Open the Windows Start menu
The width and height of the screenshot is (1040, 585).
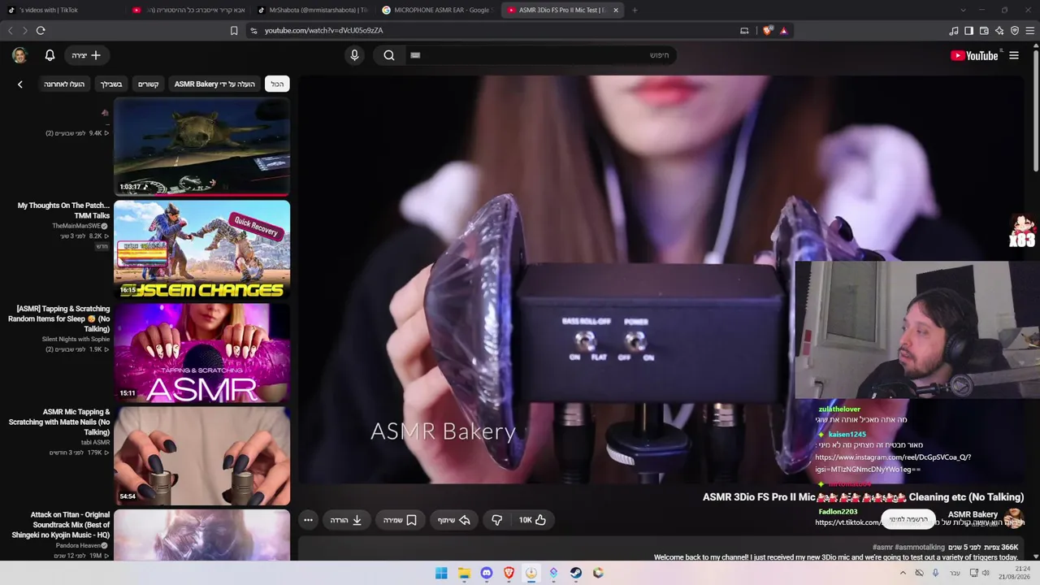click(441, 573)
